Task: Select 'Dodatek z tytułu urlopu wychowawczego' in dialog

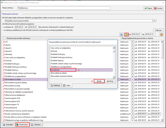Action: (x=81, y=64)
